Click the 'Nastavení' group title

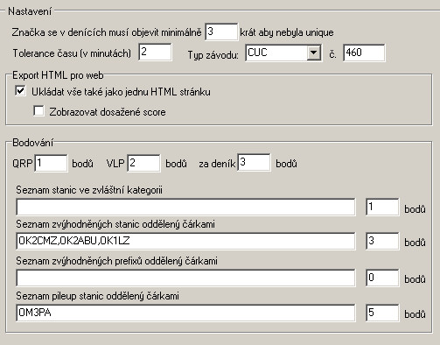pyautogui.click(x=30, y=11)
